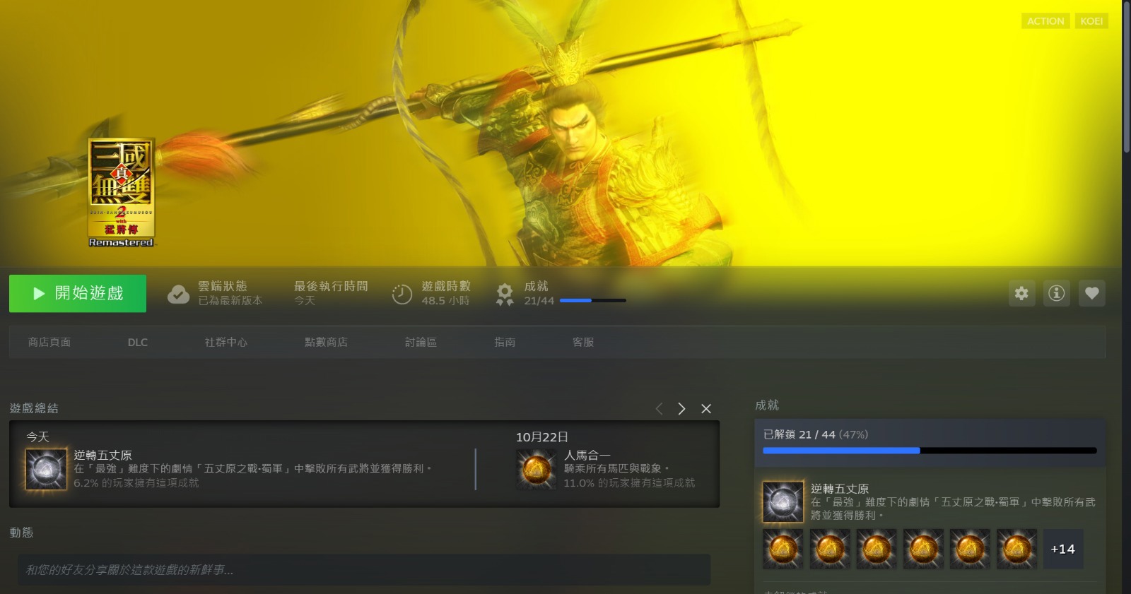The height and width of the screenshot is (594, 1131).
Task: Click 逆轉五丈原 achievement icon in game summary
Action: [47, 470]
